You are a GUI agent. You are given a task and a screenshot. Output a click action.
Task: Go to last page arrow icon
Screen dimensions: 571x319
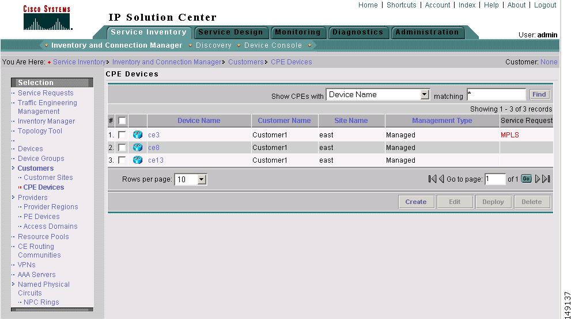[x=546, y=179]
